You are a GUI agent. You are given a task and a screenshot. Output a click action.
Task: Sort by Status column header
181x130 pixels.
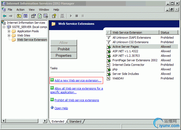168,32
